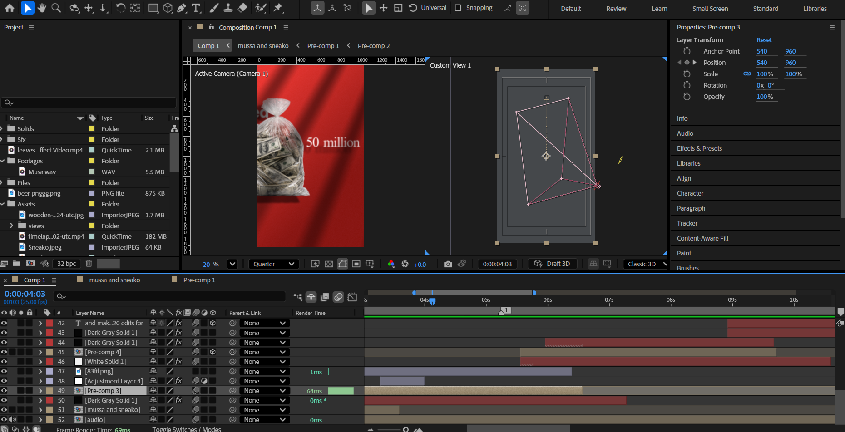The width and height of the screenshot is (845, 432).
Task: Hide the Pre-comp 3 layer visibility
Action: pos(4,391)
